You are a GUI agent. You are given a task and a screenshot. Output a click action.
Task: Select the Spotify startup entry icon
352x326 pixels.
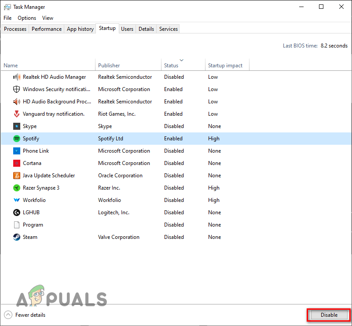(x=17, y=139)
